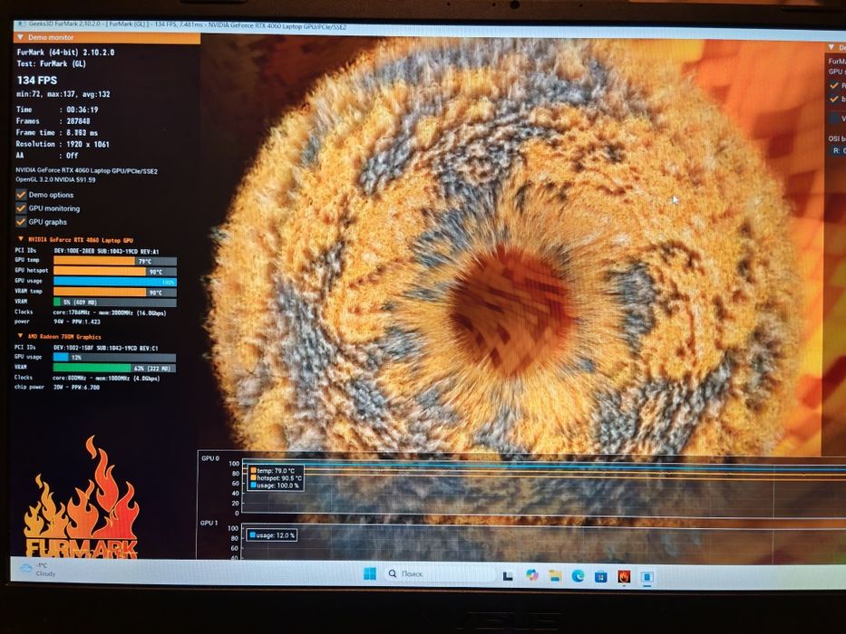The height and width of the screenshot is (634, 846).
Task: Click the OpenGL 3.2.0 NVIDIA 591.59 text
Action: (55, 179)
